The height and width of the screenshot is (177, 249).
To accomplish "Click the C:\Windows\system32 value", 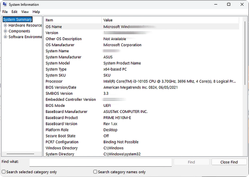I will coord(122,154).
